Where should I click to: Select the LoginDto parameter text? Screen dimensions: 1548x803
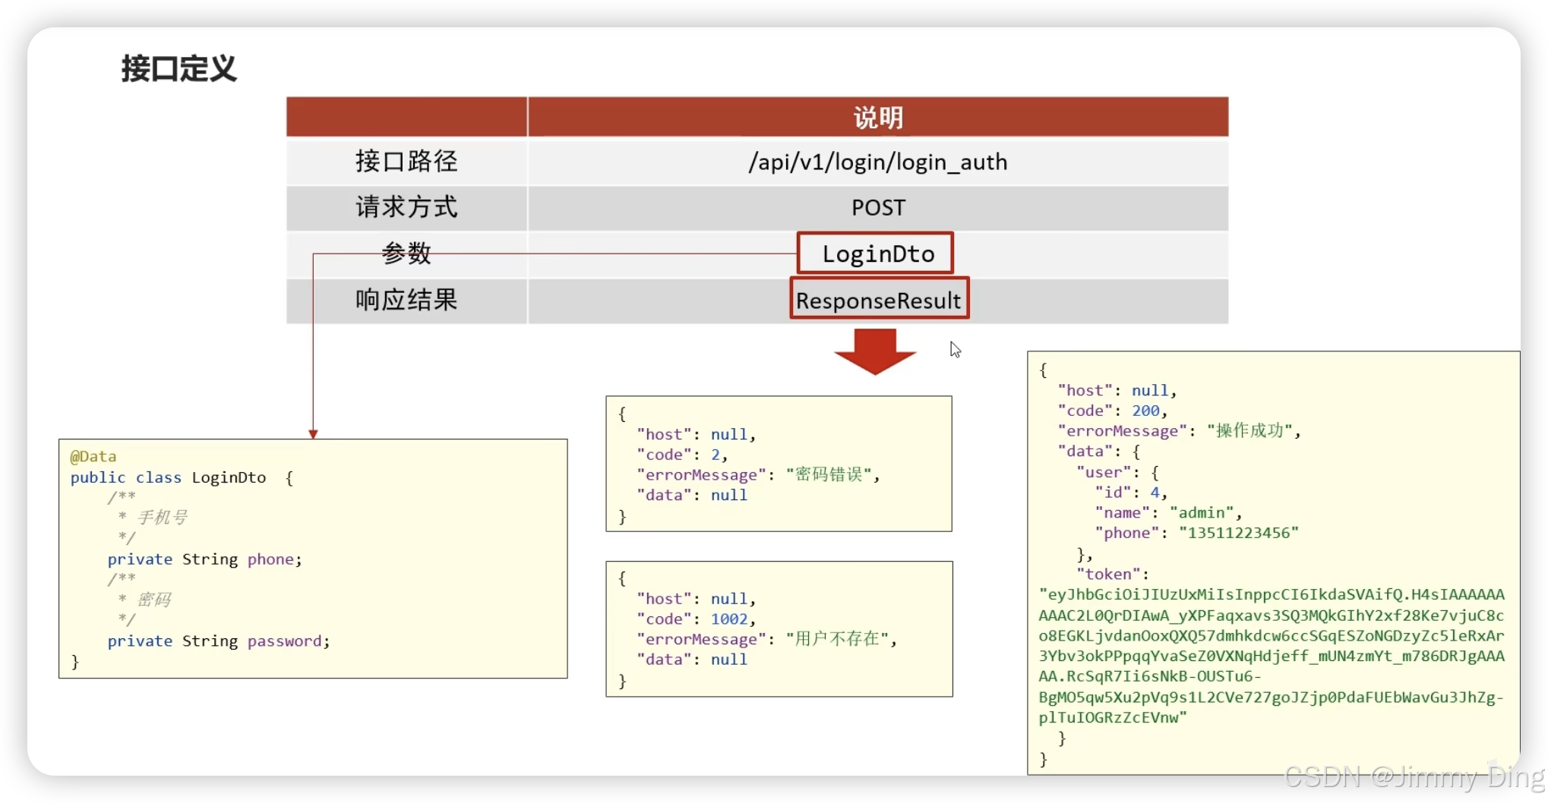point(878,253)
